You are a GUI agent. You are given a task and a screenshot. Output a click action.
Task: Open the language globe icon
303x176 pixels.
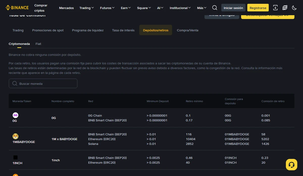[285, 8]
